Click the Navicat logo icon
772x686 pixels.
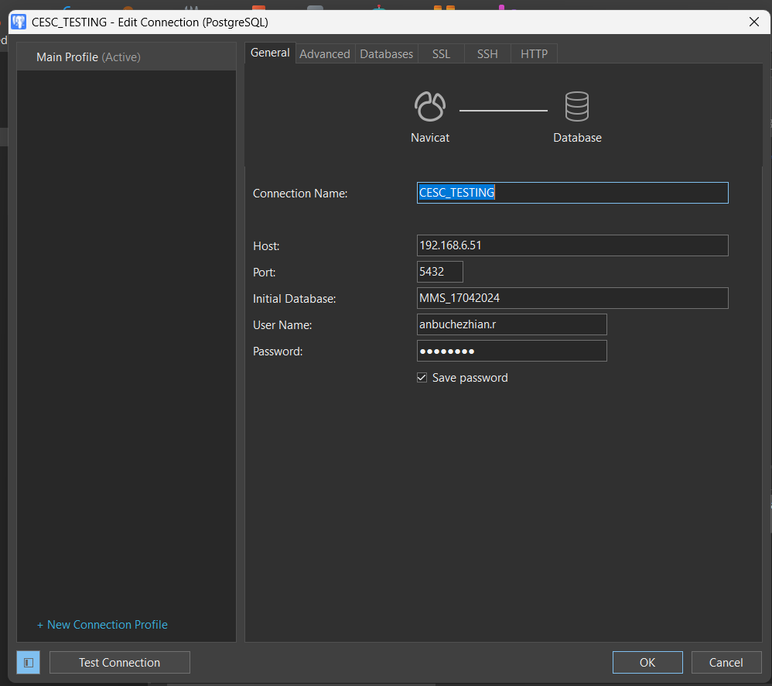pyautogui.click(x=430, y=107)
